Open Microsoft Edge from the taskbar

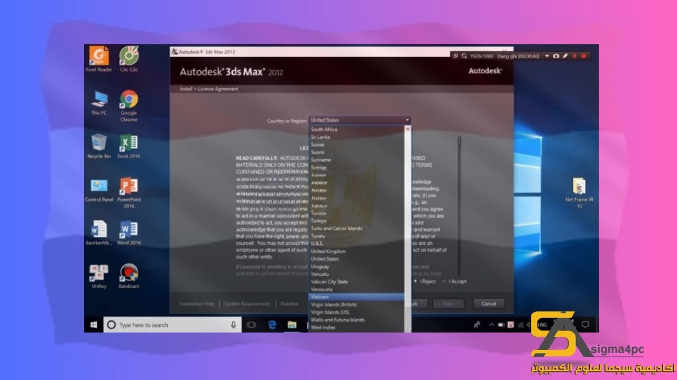(272, 325)
